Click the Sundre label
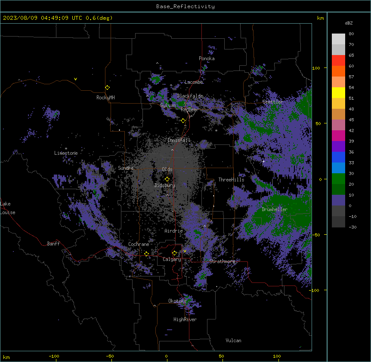The image size is (371, 362). (126, 168)
